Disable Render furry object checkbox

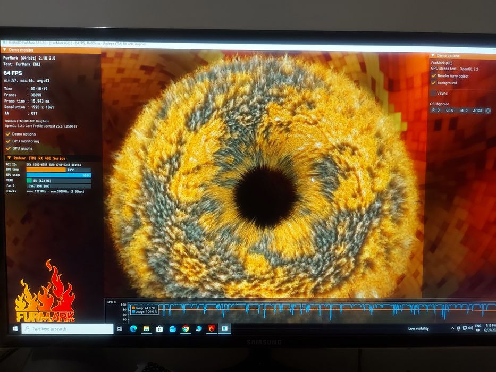click(434, 76)
